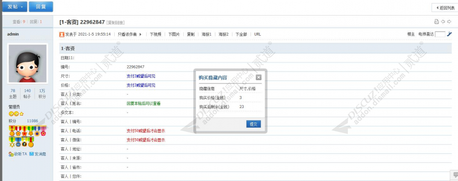This screenshot has height=181, width=458.
Task: Click admin username link
Action: (13, 34)
